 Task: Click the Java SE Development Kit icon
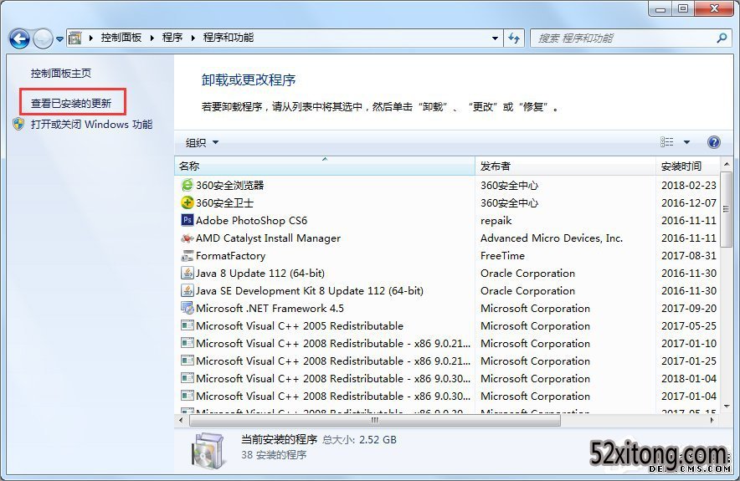(188, 290)
